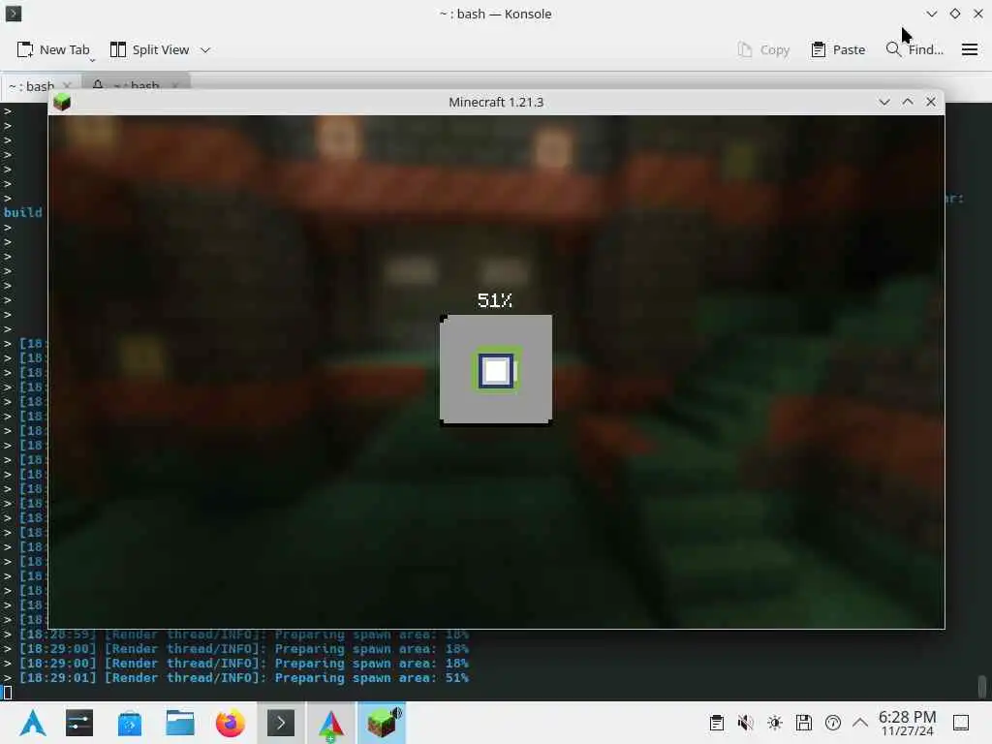Click the Konsole terminal scrollbar
Image resolution: width=992 pixels, height=744 pixels.
[982, 686]
